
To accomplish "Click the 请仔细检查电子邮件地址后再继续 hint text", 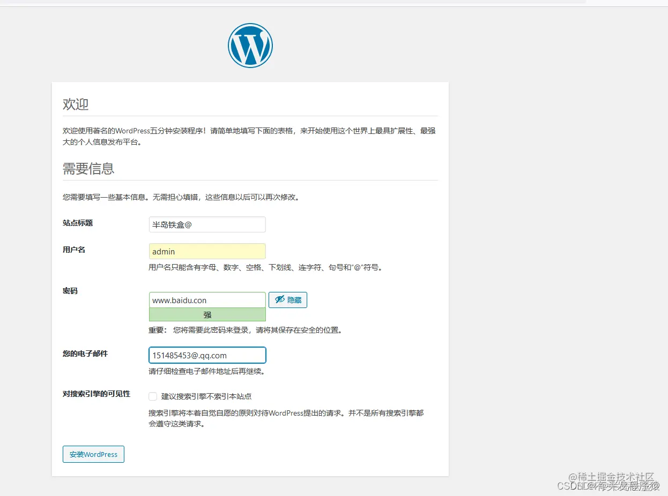I will 206,371.
